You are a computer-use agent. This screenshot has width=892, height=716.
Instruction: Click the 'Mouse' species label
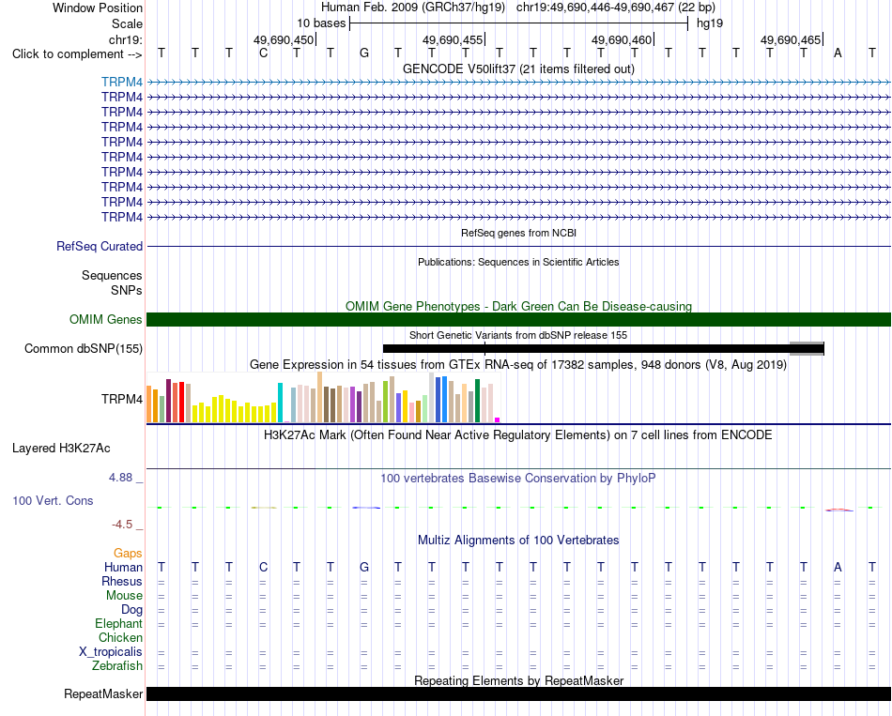click(x=124, y=596)
